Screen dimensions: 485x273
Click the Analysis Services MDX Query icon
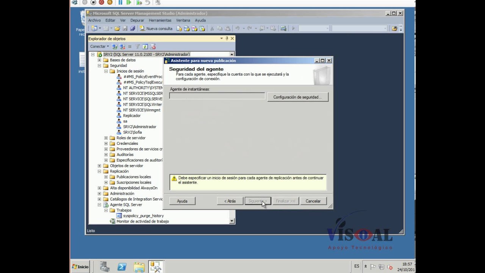(187, 28)
